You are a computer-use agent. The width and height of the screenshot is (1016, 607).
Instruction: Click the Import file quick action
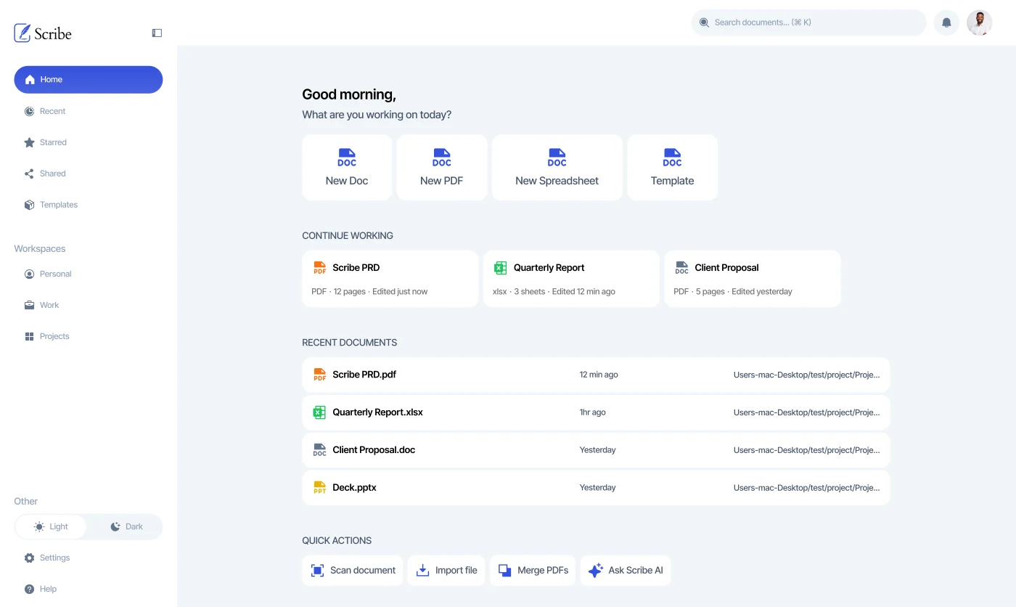click(x=446, y=571)
